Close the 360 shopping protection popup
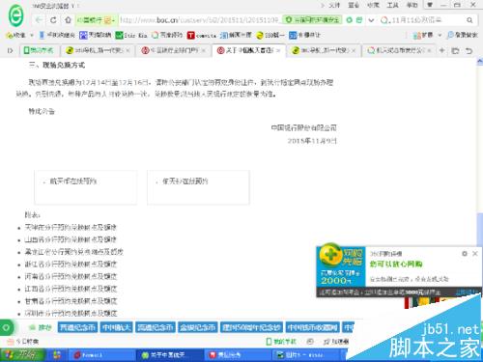 475,254
